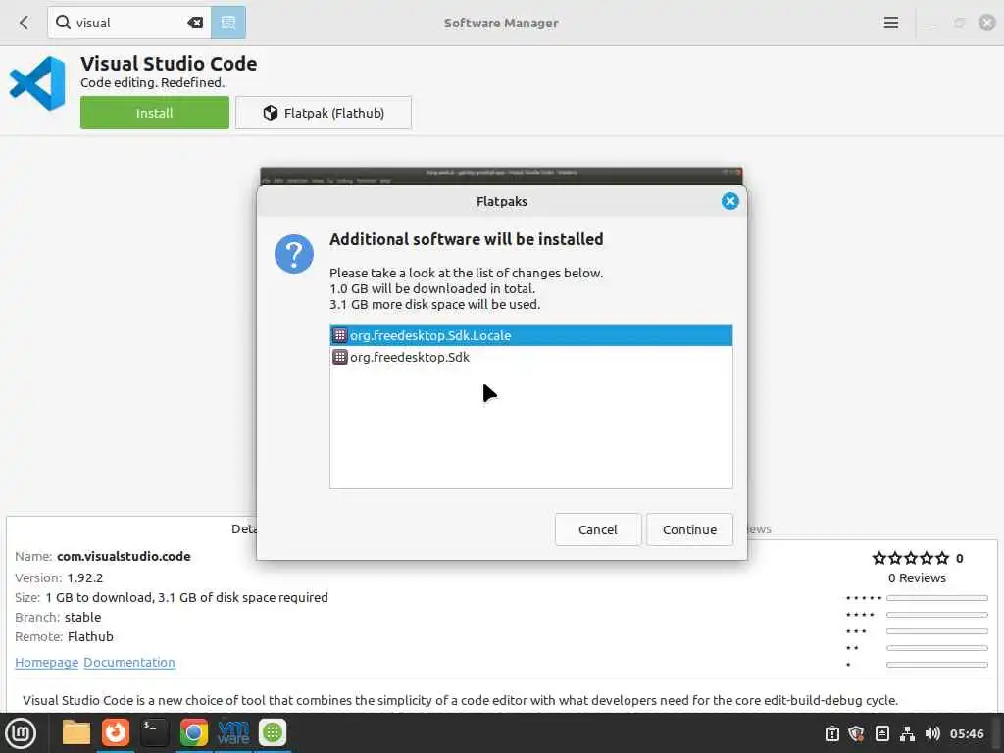
Task: Open the Homepage link
Action: [46, 662]
